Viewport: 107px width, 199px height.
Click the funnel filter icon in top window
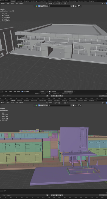pyautogui.click(x=79, y=6)
